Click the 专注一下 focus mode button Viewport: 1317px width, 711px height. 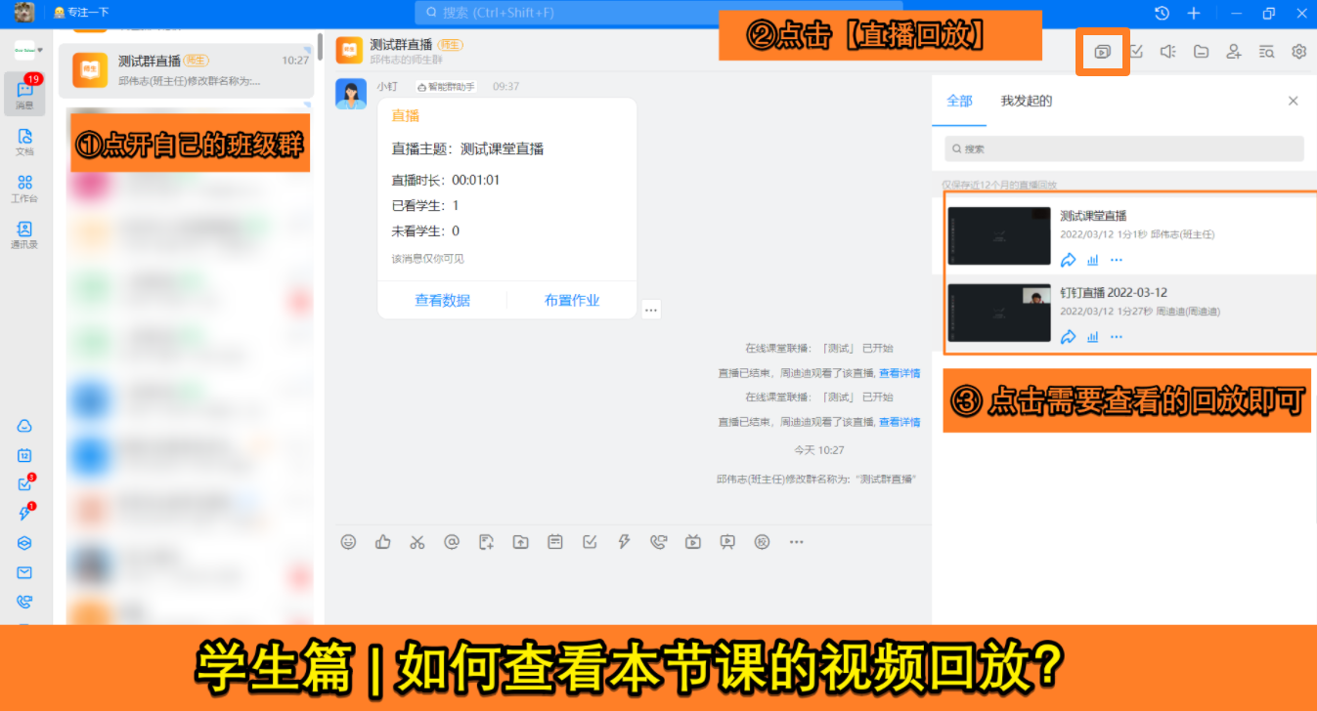81,13
